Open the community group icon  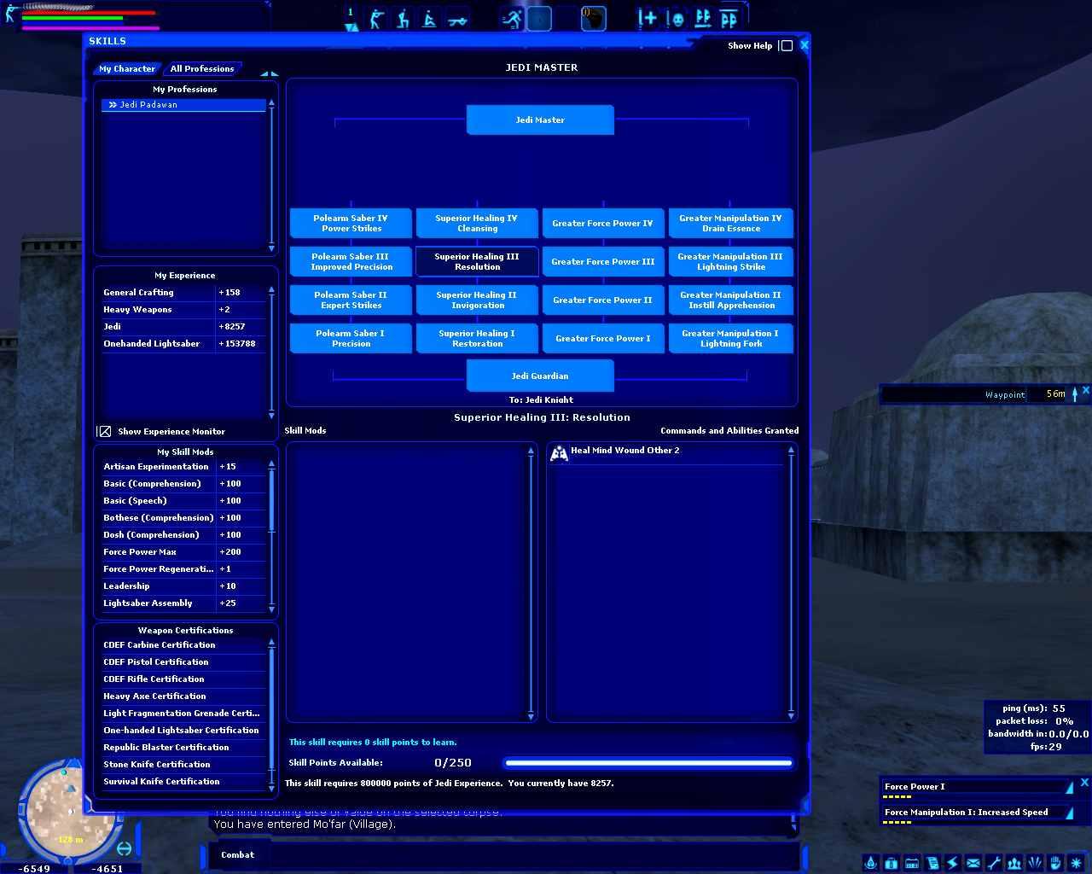(x=1014, y=863)
